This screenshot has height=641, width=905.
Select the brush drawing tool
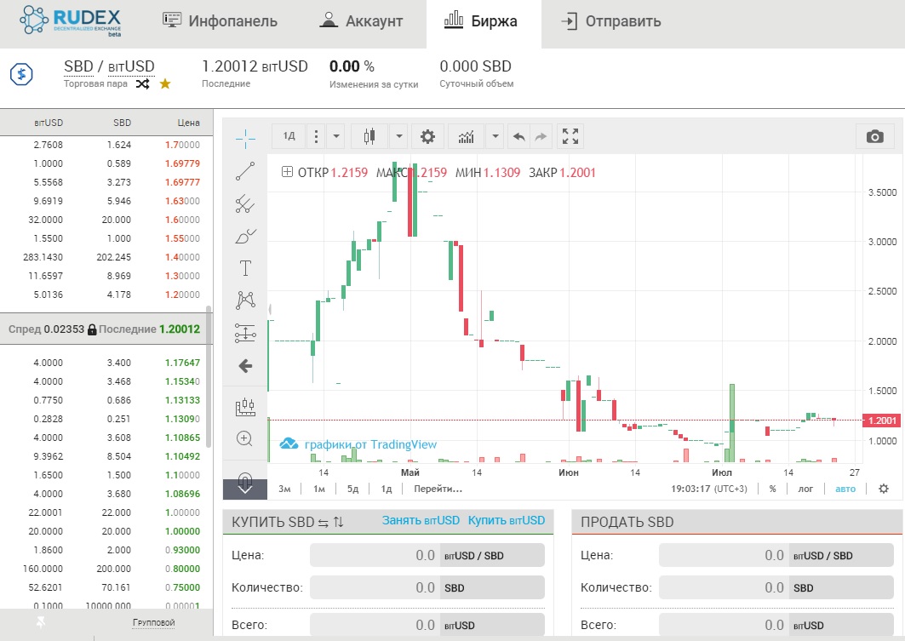[x=245, y=236]
